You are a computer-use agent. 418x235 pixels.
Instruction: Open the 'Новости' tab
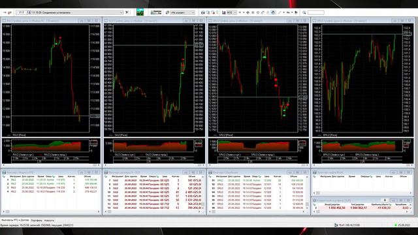tap(49, 221)
